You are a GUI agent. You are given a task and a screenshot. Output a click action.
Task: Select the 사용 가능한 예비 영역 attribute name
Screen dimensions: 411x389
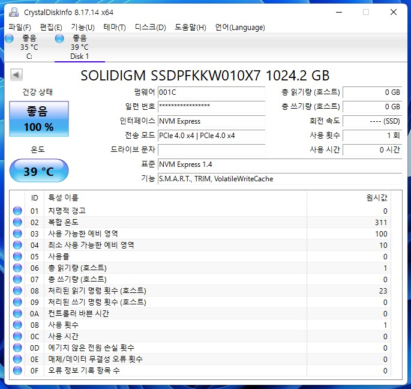pos(83,234)
